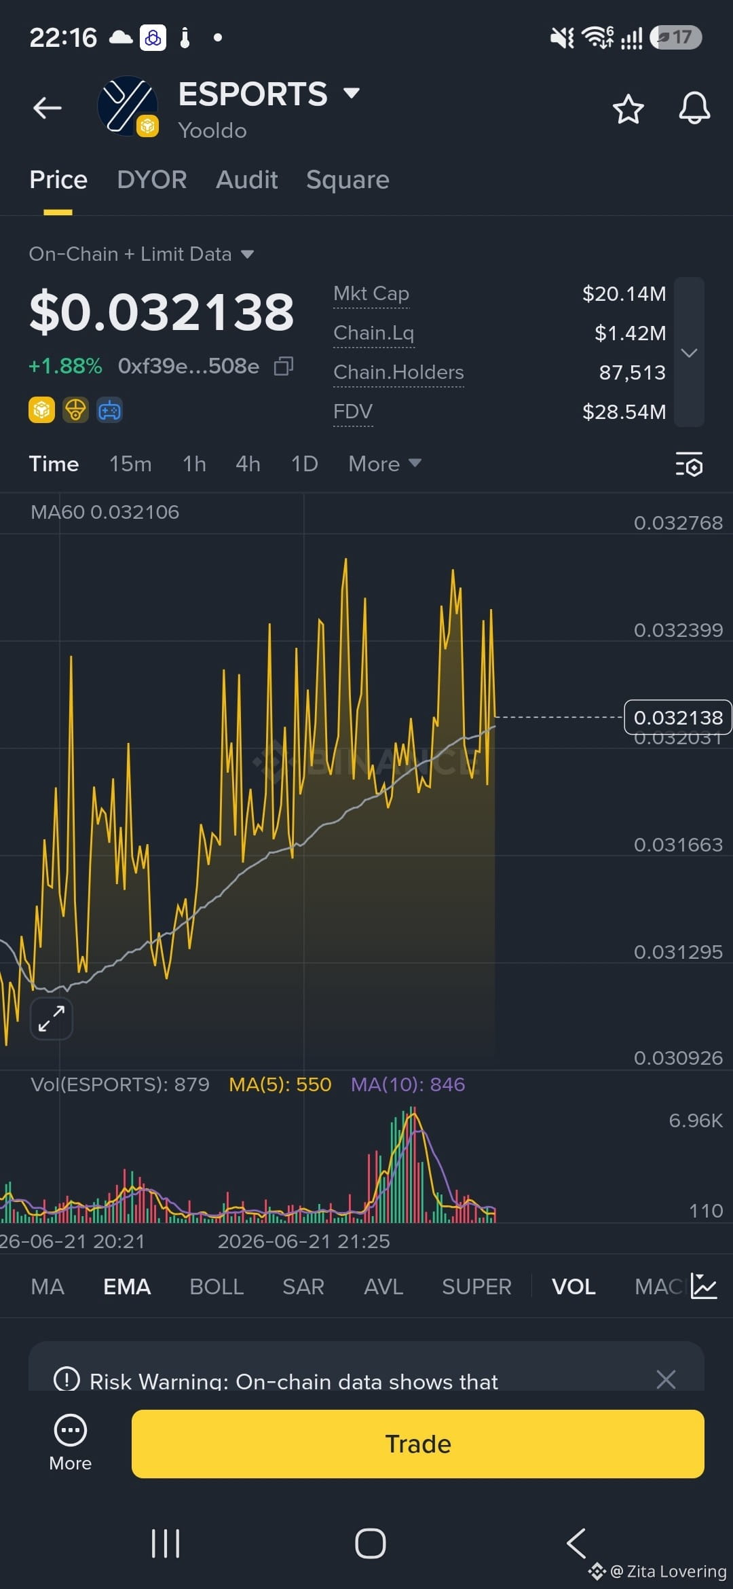Tap the current price tag 0.032138
Viewport: 733px width, 1589px height.
[678, 717]
